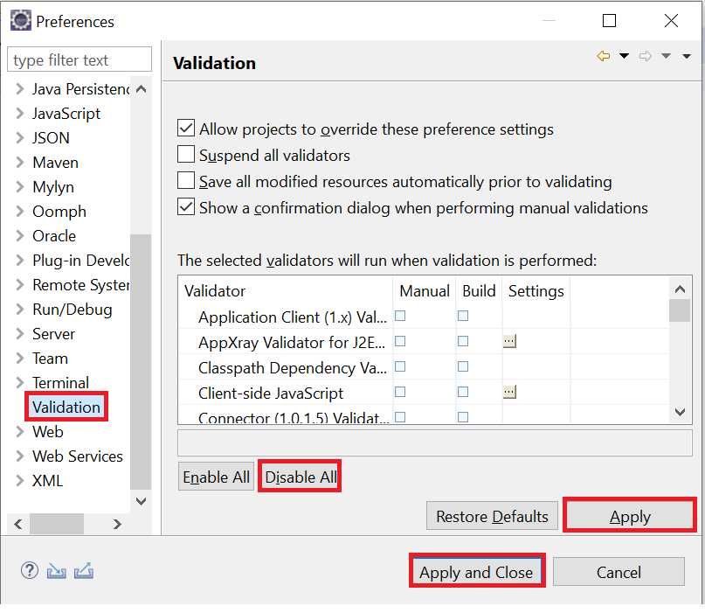Open the Back navigation history dropdown
The image size is (705, 613).
[x=623, y=56]
